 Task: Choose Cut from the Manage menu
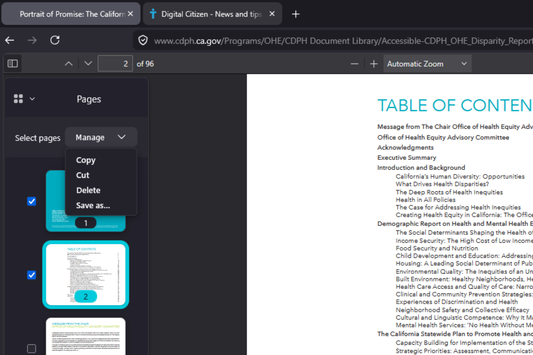83,175
